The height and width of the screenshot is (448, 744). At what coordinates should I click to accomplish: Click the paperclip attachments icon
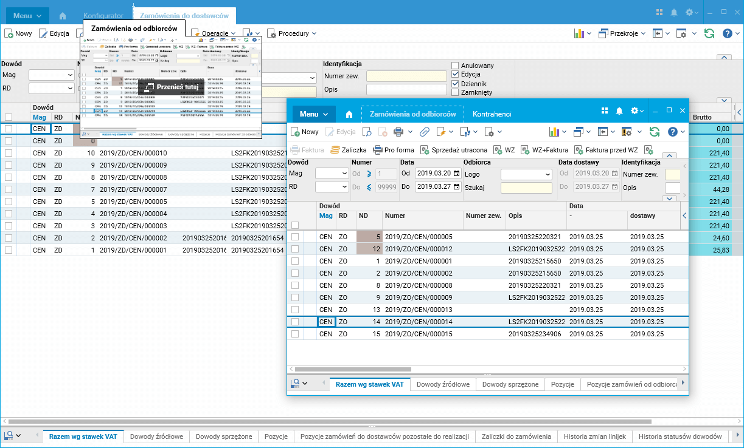point(424,131)
